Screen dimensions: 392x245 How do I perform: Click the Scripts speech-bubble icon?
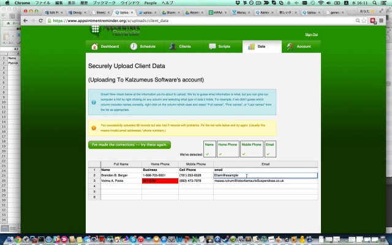click(213, 47)
